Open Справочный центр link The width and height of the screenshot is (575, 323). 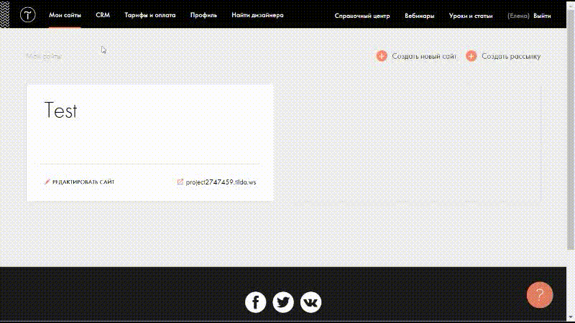(x=362, y=16)
